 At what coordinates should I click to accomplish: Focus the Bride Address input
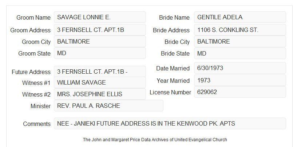tap(240, 30)
